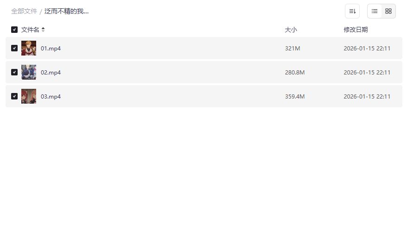407x229 pixels.
Task: Open the sort order menu icon
Action: click(352, 11)
